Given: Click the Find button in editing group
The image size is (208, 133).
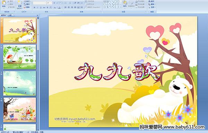Looking at the screenshot, I should coord(151,1).
